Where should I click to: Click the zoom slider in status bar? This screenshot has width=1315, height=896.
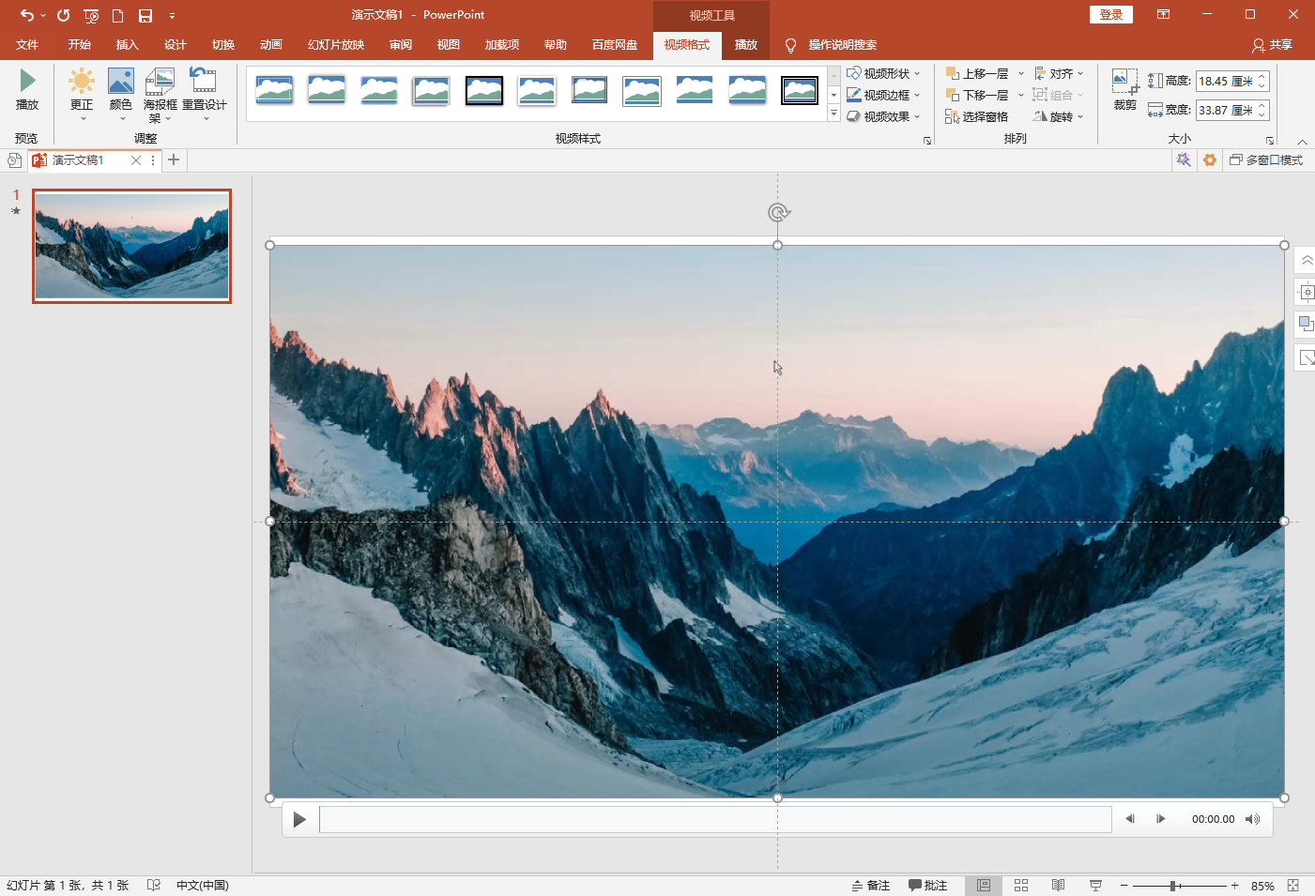click(x=1173, y=886)
